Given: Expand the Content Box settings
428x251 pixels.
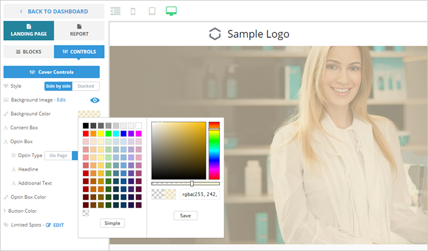Looking at the screenshot, I should [24, 127].
